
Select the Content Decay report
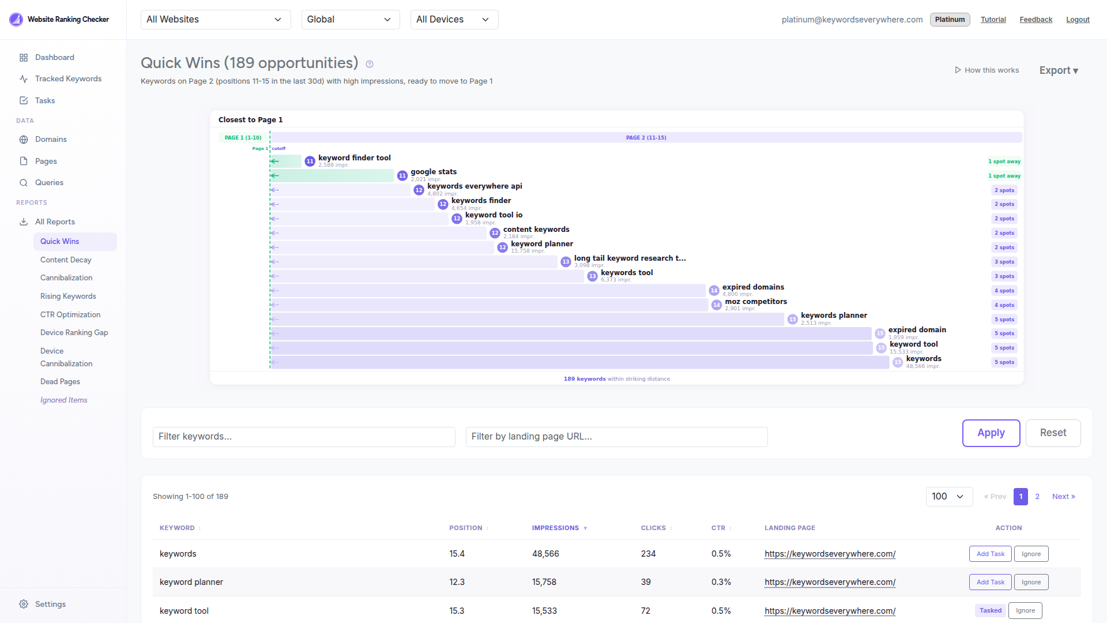pyautogui.click(x=66, y=260)
